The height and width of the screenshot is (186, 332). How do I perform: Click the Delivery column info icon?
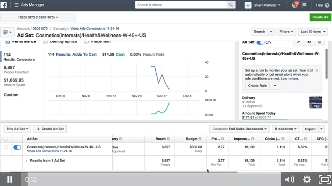click(x=121, y=139)
